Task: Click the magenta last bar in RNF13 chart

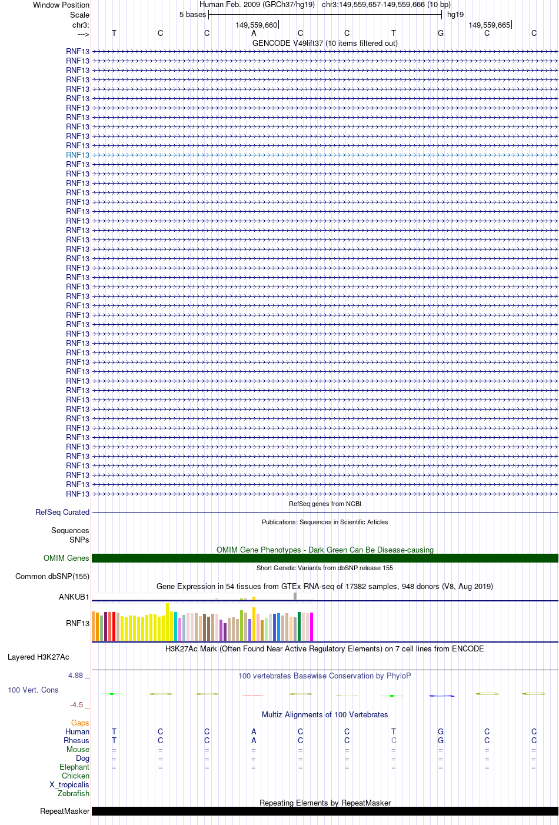Action: pos(312,627)
